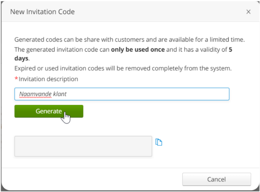Viewport: 260px width, 192px height.
Task: Place cursor on the word "klant"
Action: (60, 94)
